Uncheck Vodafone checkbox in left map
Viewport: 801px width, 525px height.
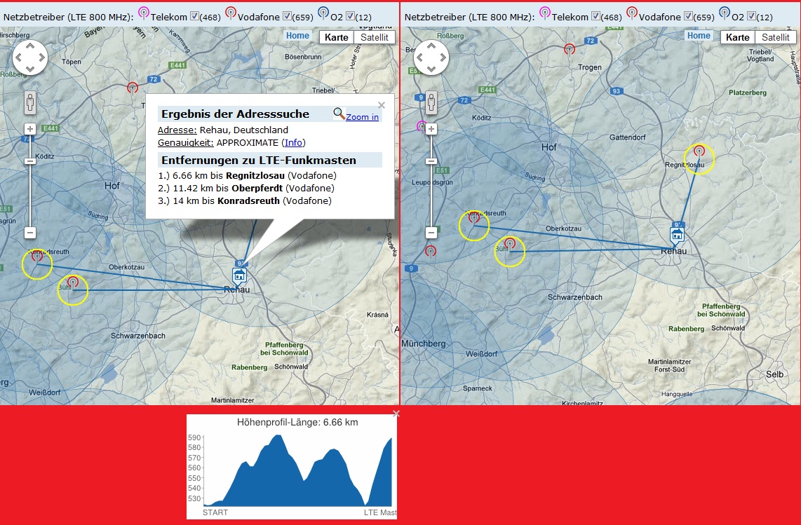point(287,16)
